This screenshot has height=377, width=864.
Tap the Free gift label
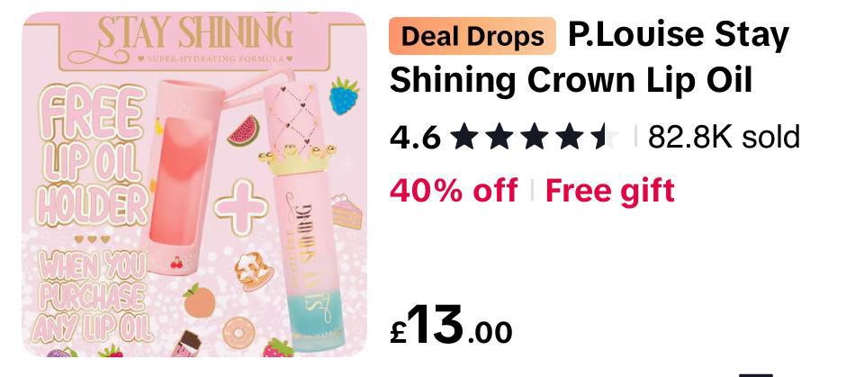tap(610, 191)
